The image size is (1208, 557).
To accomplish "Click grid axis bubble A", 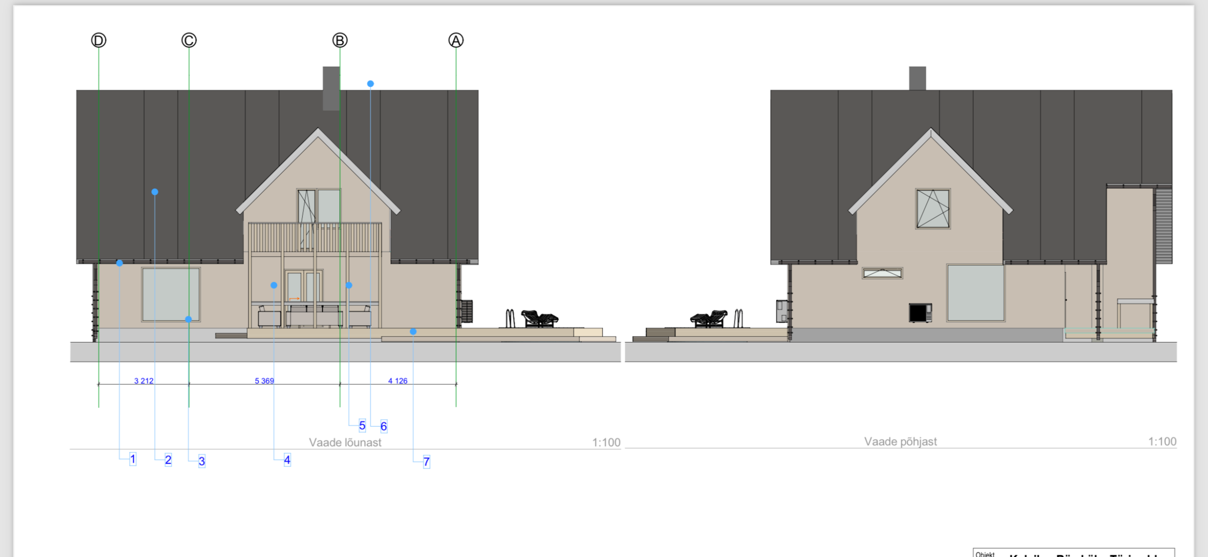I will [456, 40].
